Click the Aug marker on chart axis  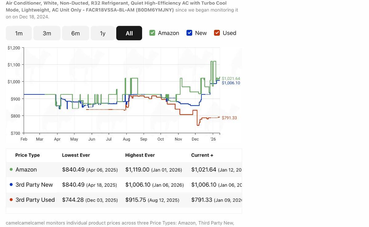pyautogui.click(x=126, y=139)
